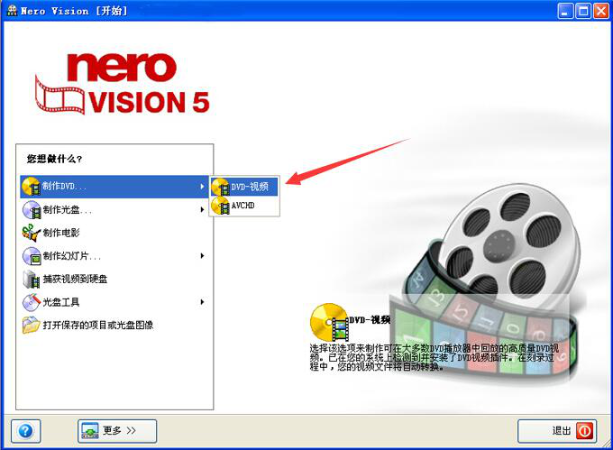
Task: Click the 捕获视频到硬盘 capture icon
Action: pos(32,280)
